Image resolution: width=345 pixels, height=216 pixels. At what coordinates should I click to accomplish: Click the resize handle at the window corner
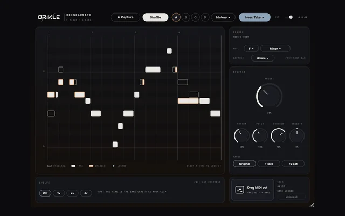coord(312,205)
